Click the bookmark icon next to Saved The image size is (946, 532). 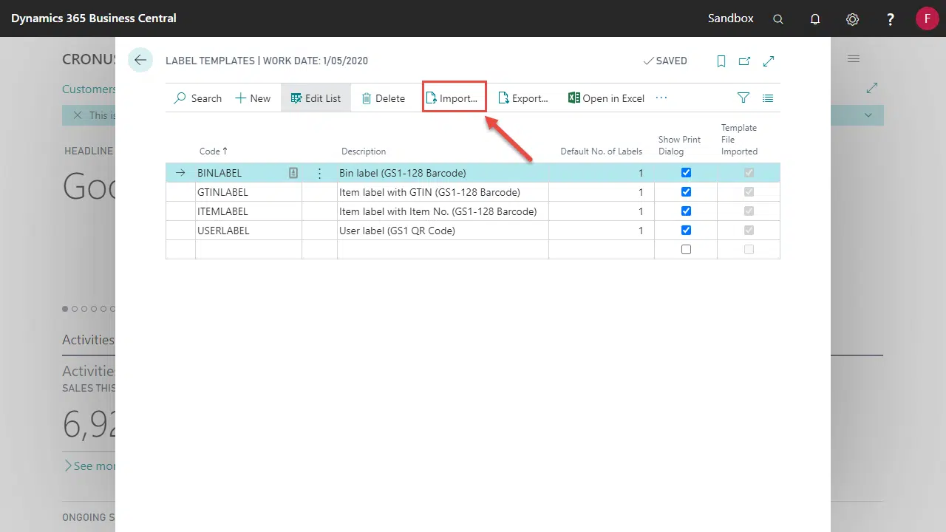point(721,61)
